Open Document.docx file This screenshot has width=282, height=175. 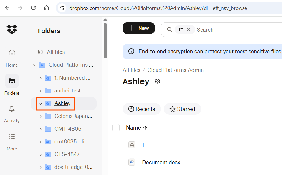(161, 162)
